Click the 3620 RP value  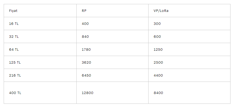point(86,63)
